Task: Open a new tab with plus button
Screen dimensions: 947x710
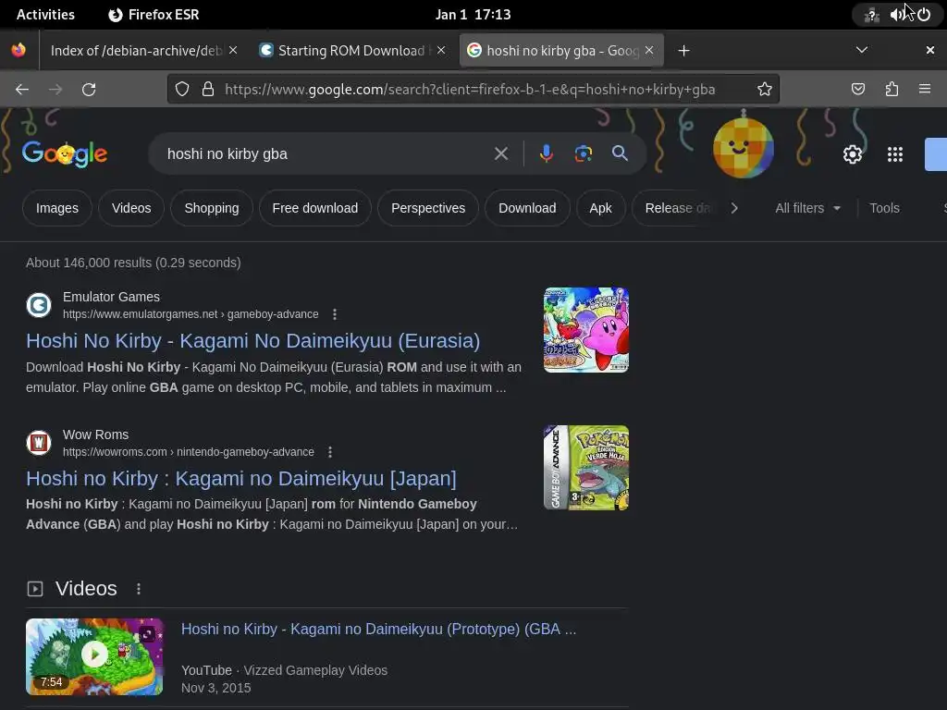Action: 683,51
